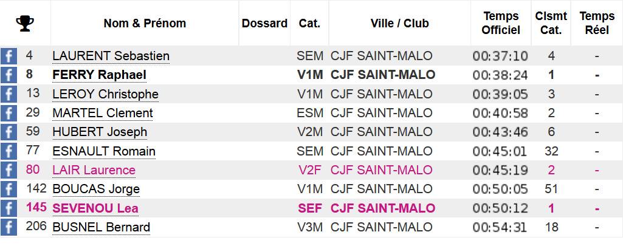623x246 pixels.
Task: Share LAURENT Sebastien result on Facebook
Action: pyautogui.click(x=9, y=56)
